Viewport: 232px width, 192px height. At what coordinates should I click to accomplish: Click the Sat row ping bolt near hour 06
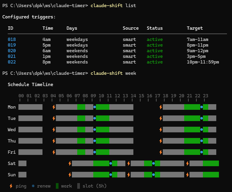click(x=70, y=163)
